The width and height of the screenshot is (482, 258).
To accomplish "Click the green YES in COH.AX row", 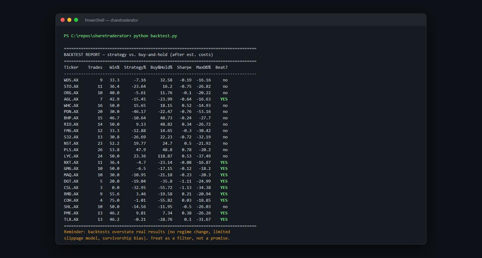I will click(224, 200).
